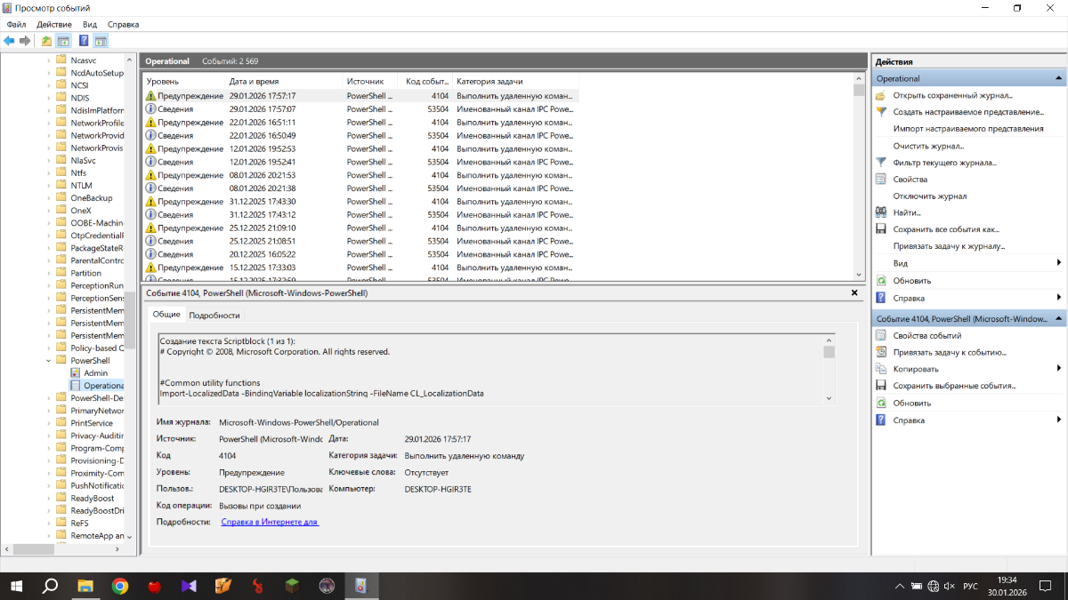
Task: Select the 31.12.2025 17:43:12 event row
Action: tap(361, 214)
